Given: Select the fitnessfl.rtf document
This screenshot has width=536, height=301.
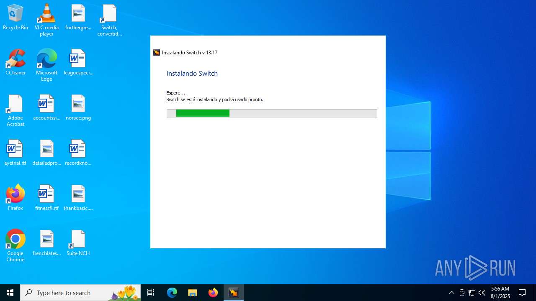Looking at the screenshot, I should 46,198.
